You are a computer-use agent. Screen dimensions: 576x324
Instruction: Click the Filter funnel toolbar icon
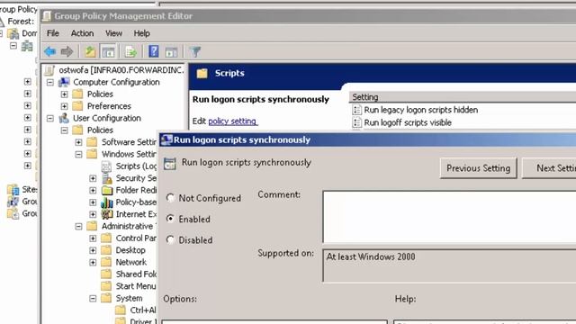(195, 52)
